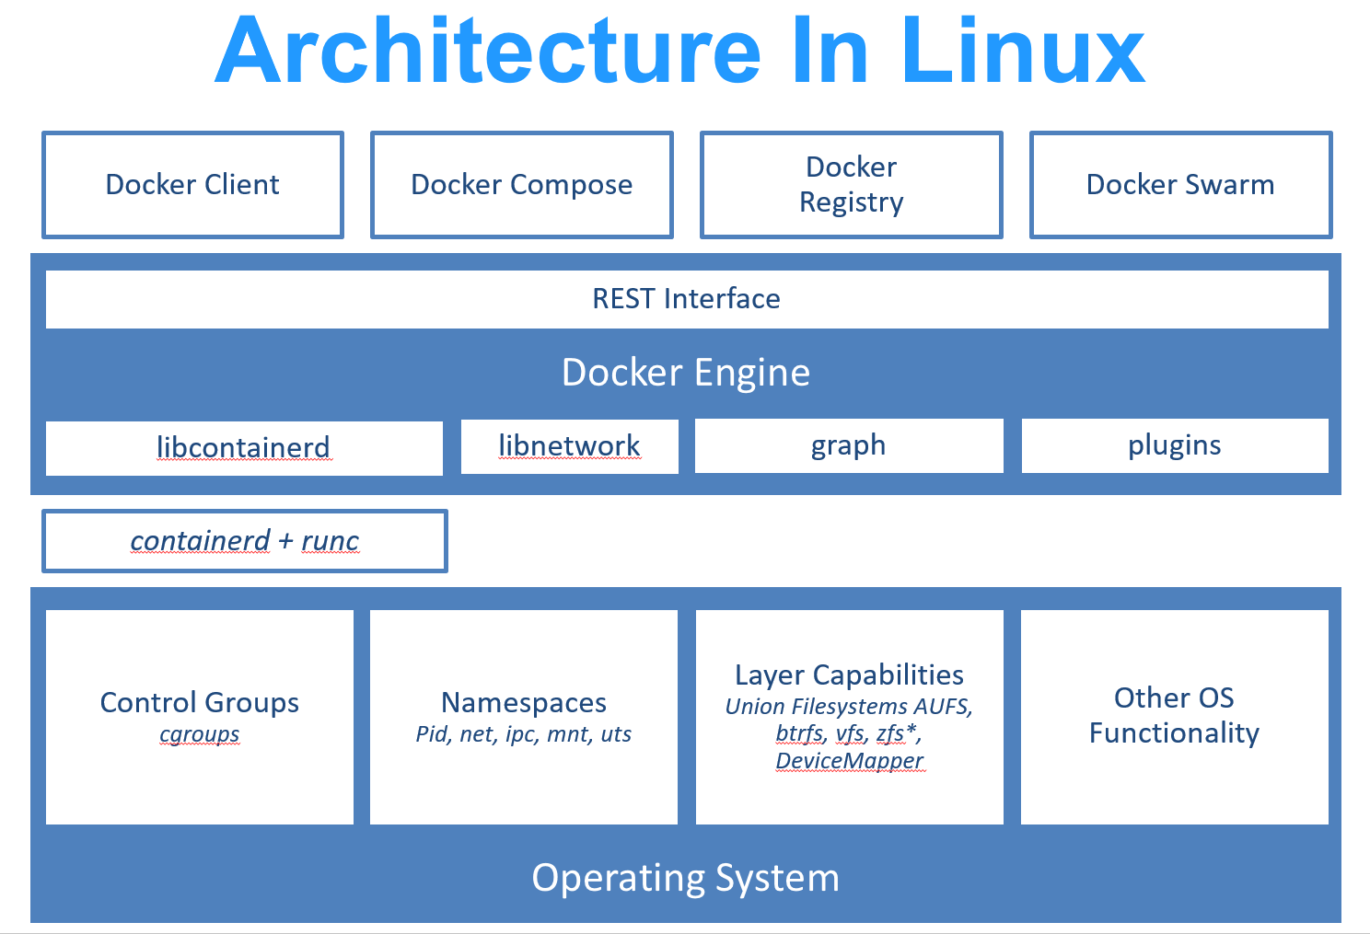
Task: Click the graph component inside Docker Engine
Action: [x=848, y=445]
